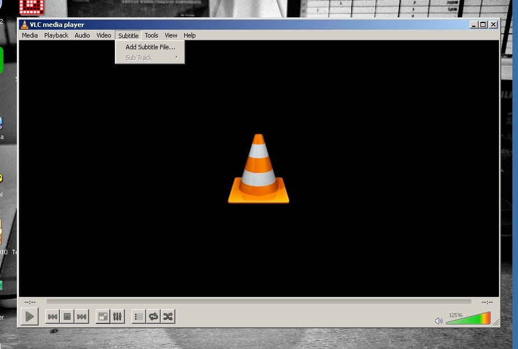Show the playlist icon
The image size is (518, 349).
click(x=139, y=317)
